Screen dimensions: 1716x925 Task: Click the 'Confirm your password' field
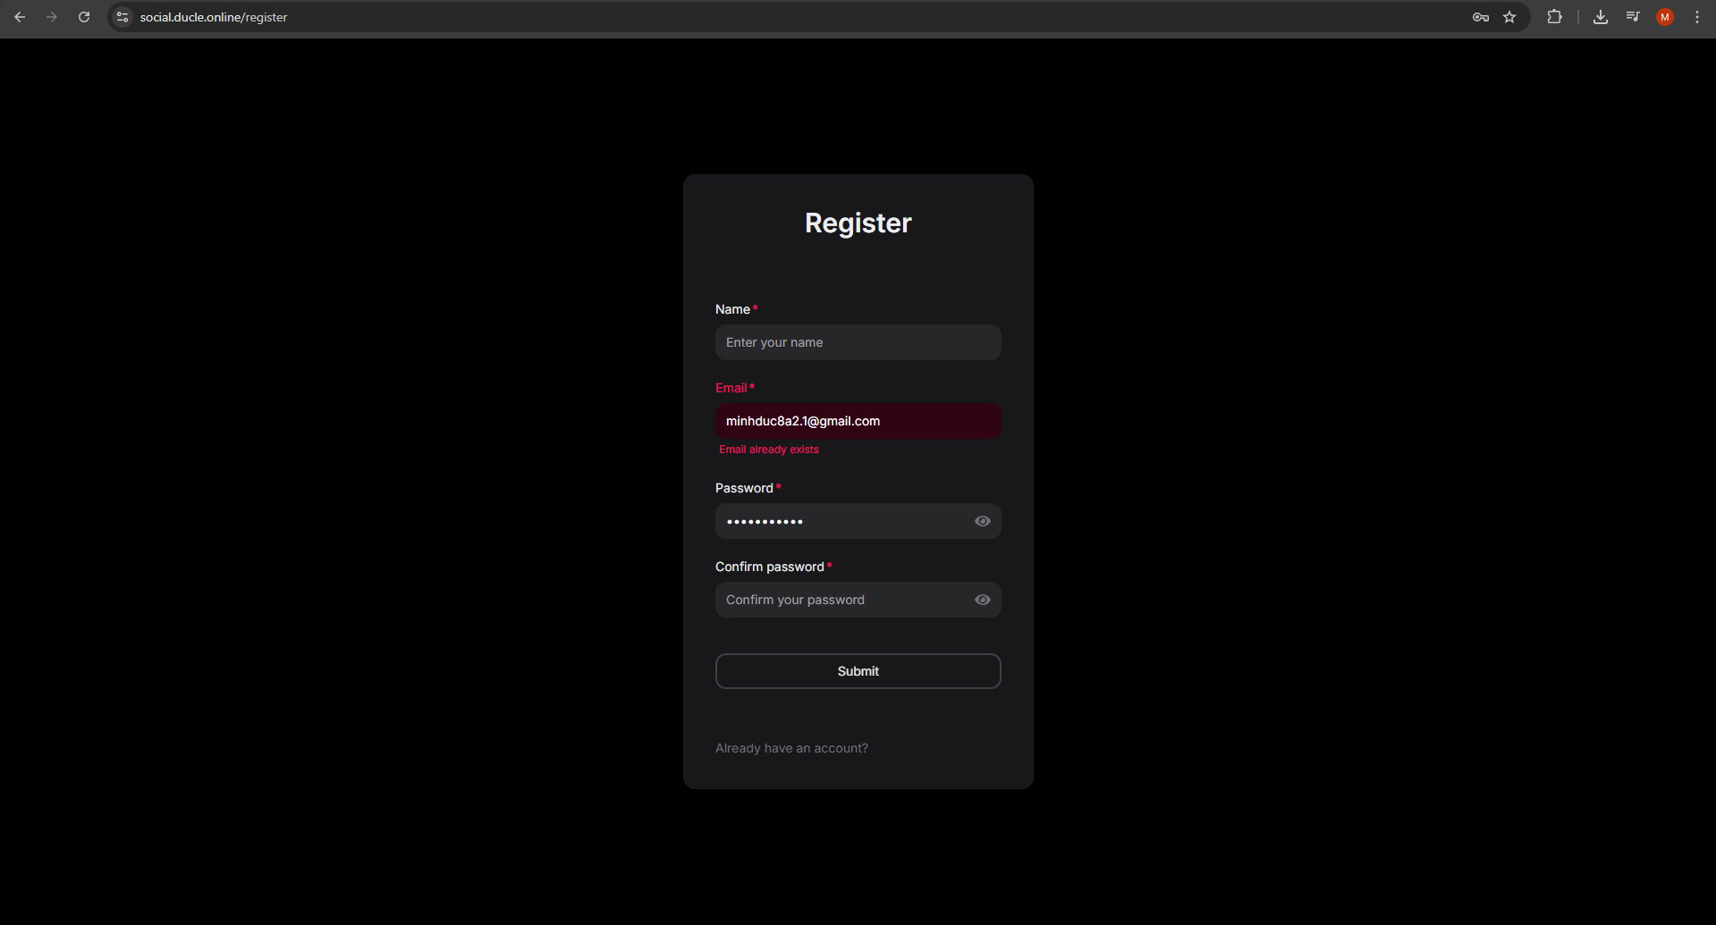(x=841, y=600)
